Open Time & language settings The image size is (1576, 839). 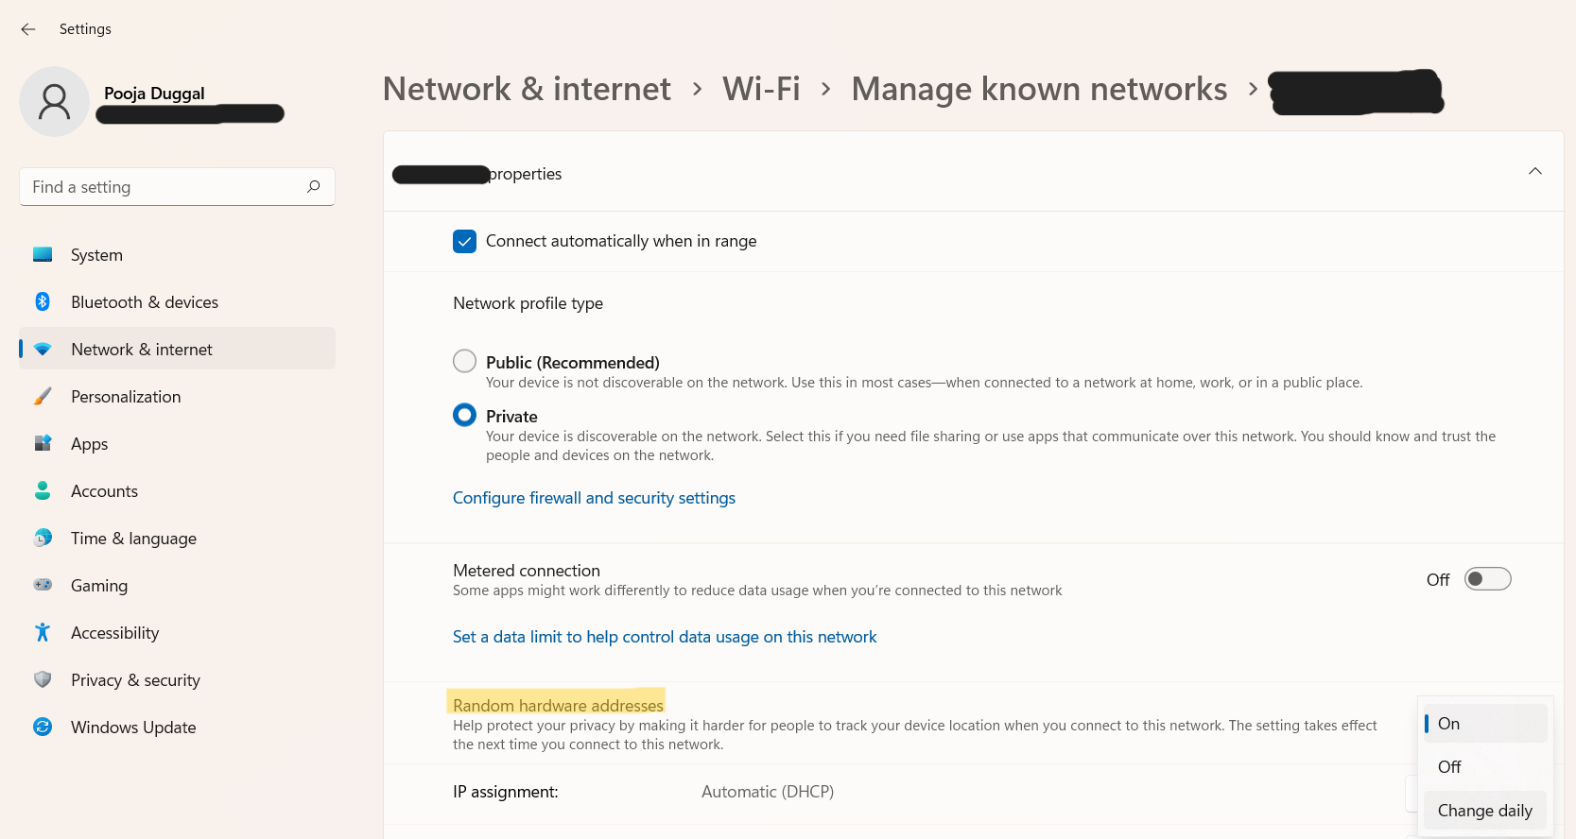(133, 539)
